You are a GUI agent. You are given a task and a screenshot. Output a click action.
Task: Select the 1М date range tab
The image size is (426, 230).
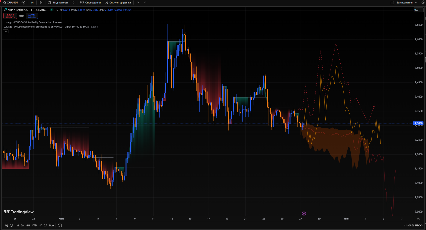pos(17,225)
